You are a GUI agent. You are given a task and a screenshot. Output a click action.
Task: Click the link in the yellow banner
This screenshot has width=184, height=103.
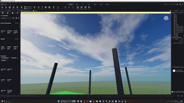click(x=46, y=13)
